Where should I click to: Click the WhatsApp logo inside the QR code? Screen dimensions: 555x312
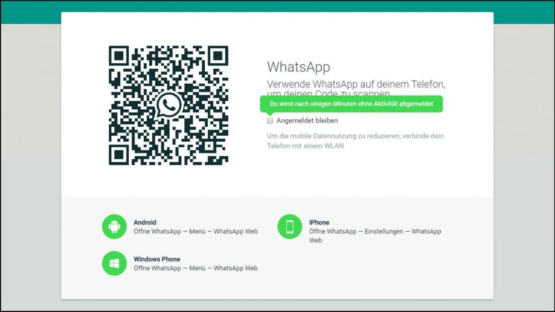tap(169, 105)
